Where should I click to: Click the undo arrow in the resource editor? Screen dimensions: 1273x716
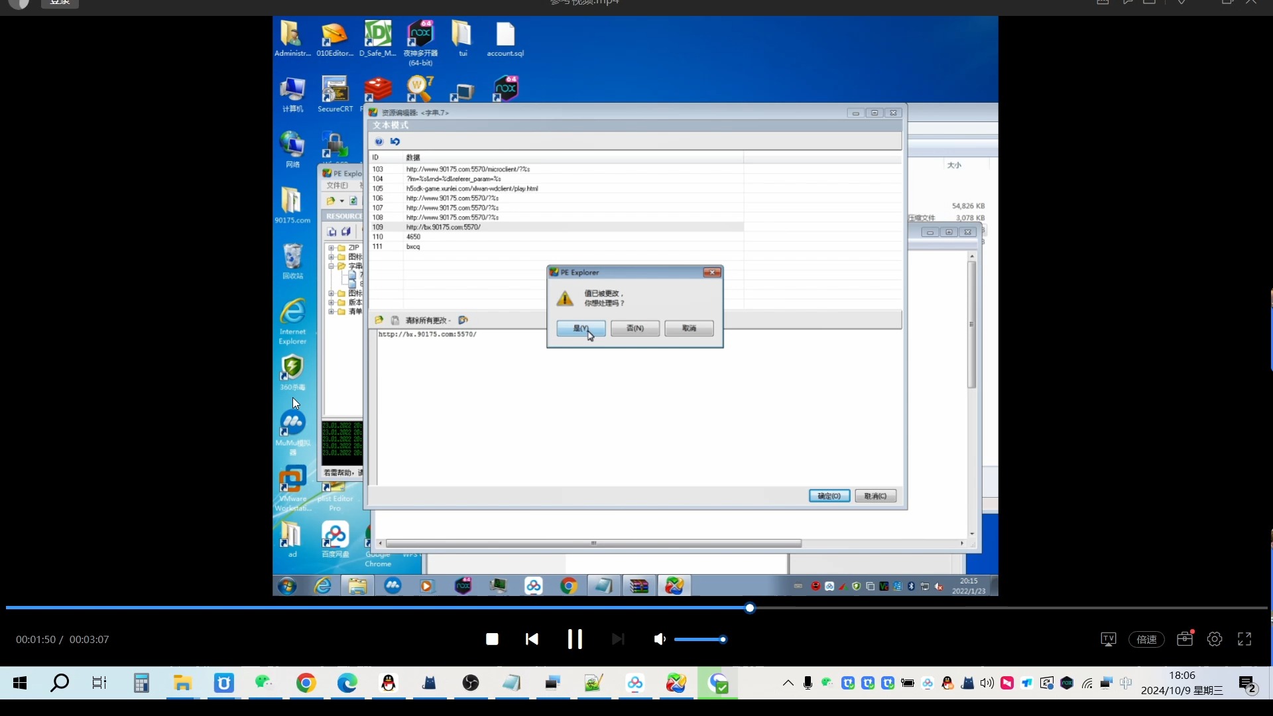click(x=395, y=141)
